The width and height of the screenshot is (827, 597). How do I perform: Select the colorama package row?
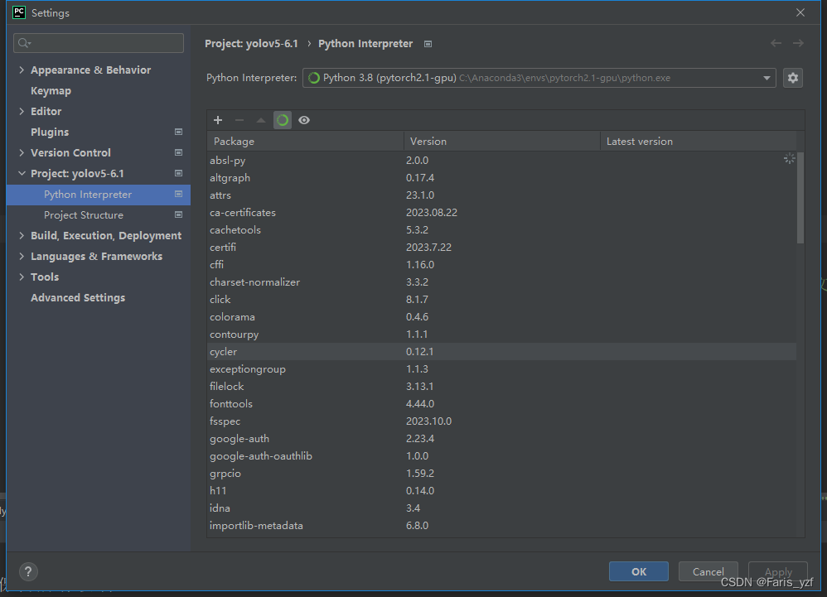501,316
